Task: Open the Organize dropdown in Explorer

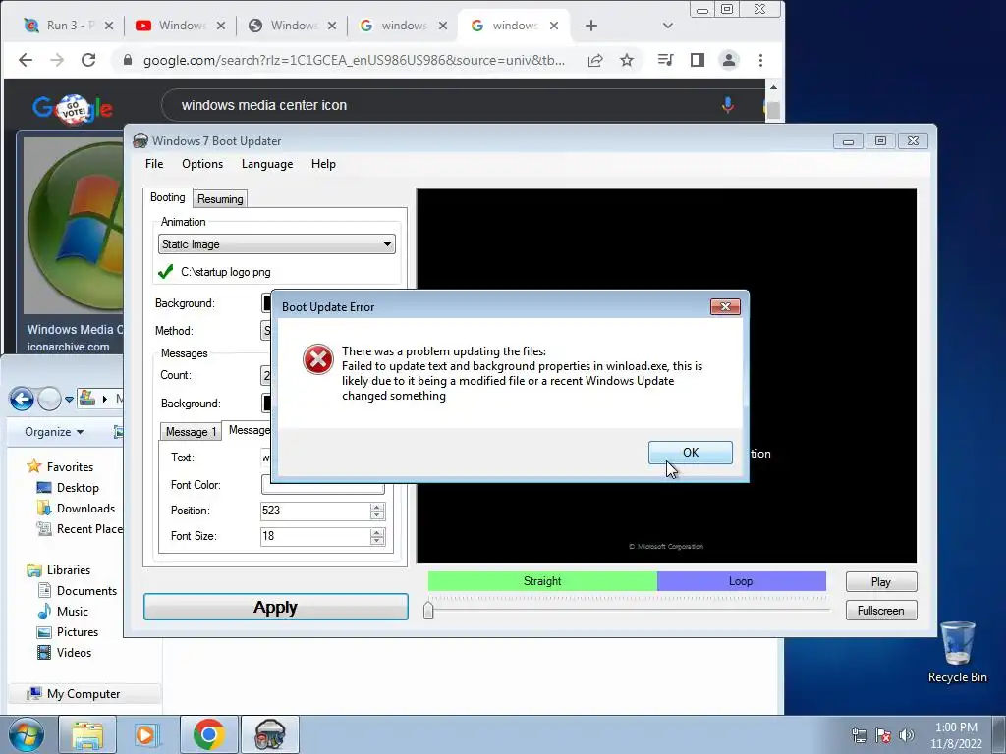Action: coord(54,432)
